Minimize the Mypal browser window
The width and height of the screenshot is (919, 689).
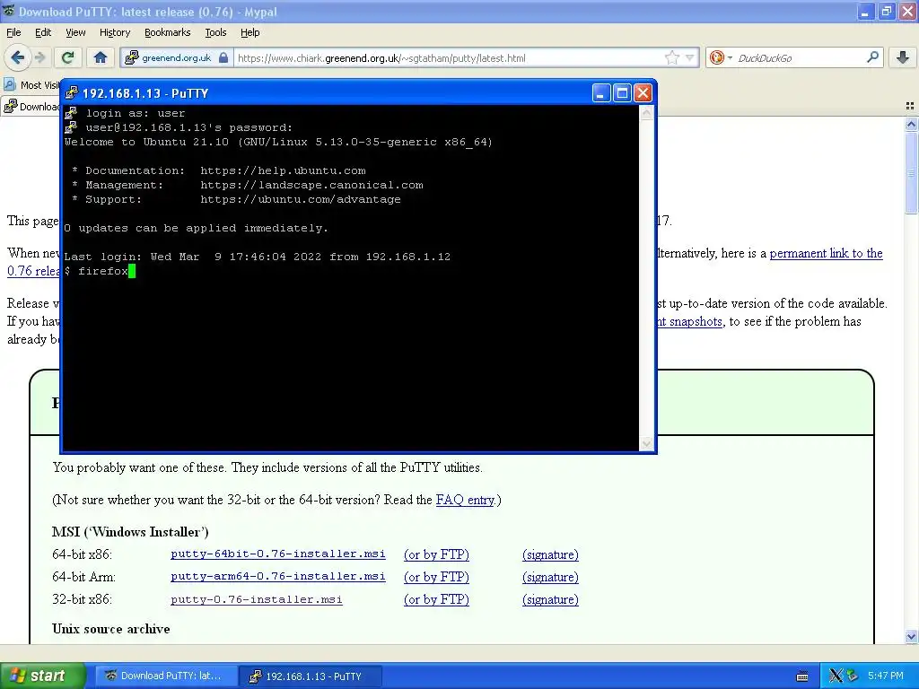[x=865, y=11]
